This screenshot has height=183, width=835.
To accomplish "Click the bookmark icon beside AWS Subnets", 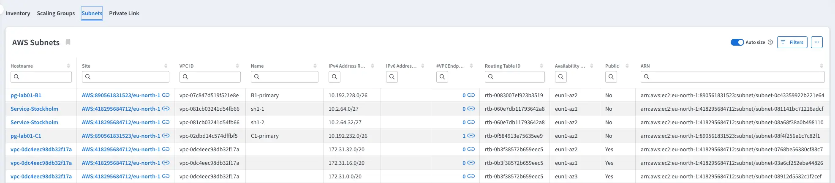I will pos(68,42).
